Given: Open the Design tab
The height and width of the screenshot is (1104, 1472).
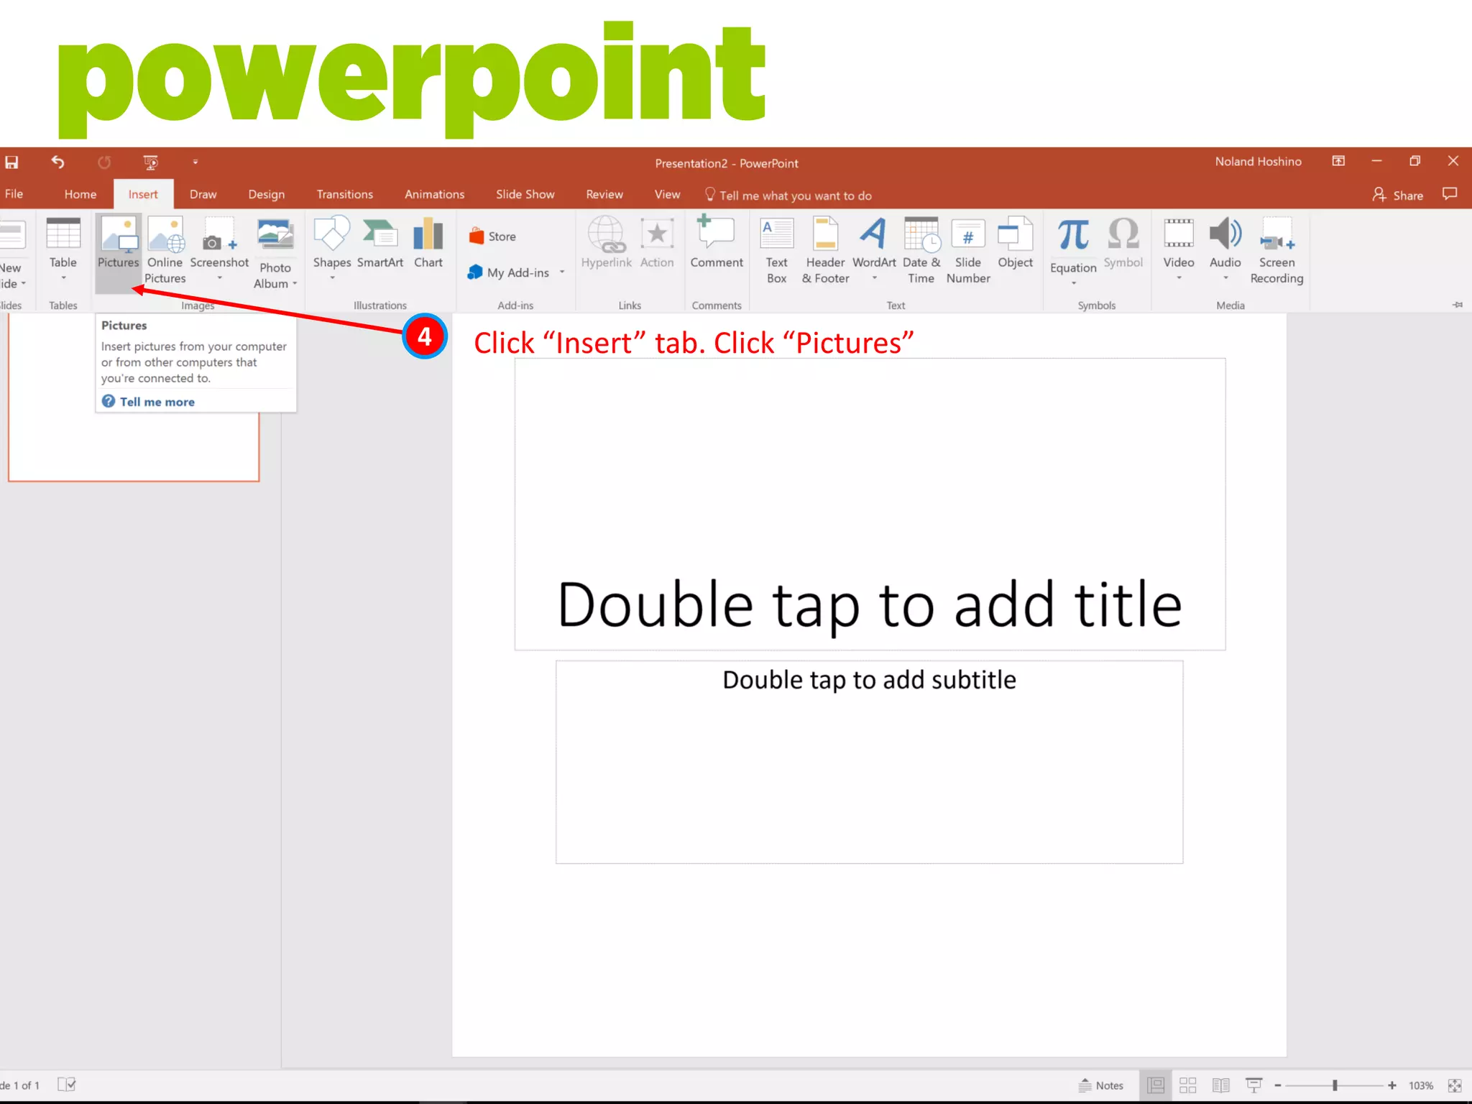Looking at the screenshot, I should tap(267, 194).
